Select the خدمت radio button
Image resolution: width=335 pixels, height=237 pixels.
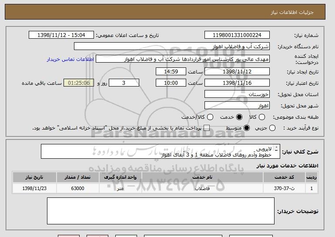point(239,117)
